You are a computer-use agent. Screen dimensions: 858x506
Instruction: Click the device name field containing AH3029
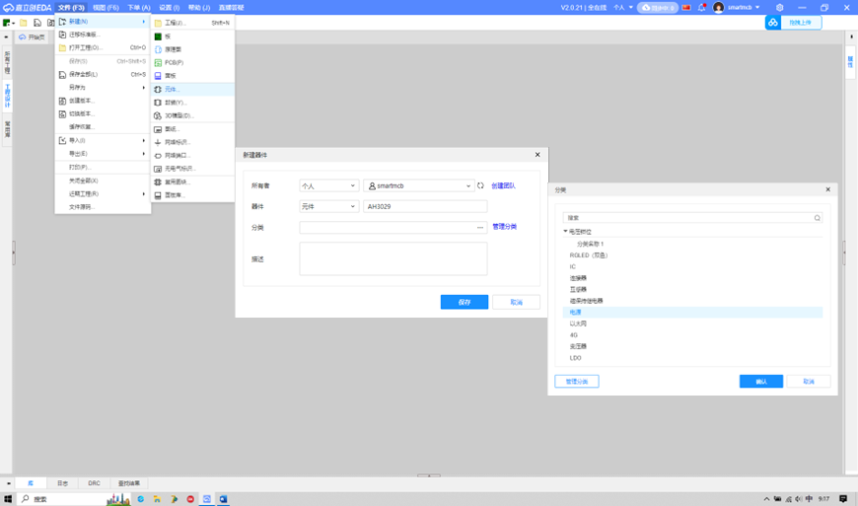(425, 207)
